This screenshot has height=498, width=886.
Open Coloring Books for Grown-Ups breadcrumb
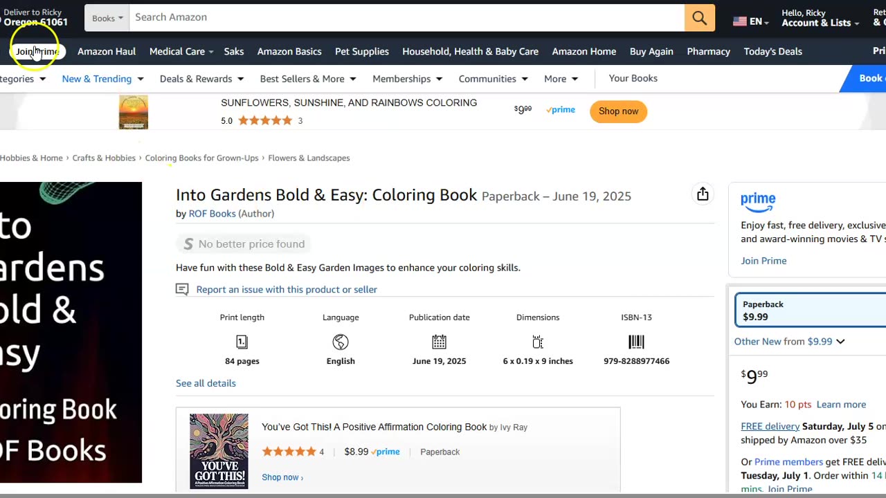(x=201, y=158)
